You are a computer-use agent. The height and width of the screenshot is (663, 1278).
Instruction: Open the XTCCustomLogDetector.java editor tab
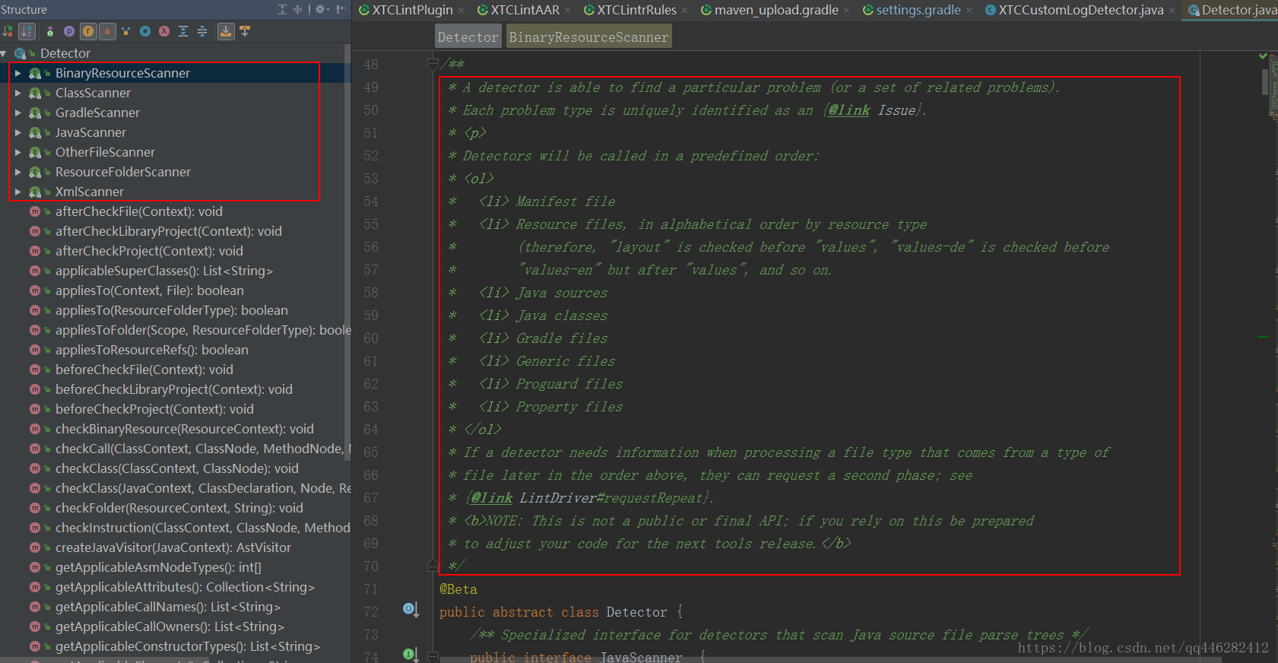coord(1080,10)
